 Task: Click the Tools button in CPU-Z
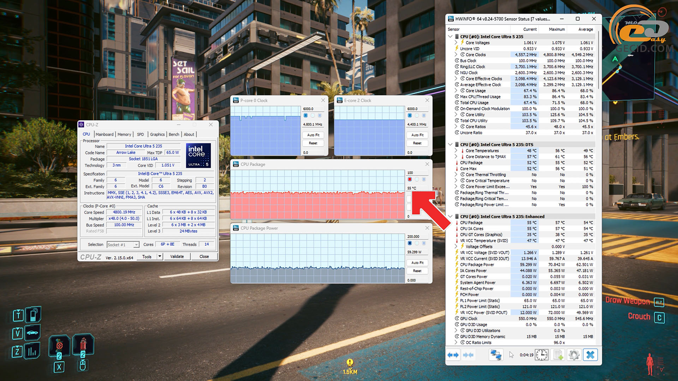pyautogui.click(x=147, y=256)
